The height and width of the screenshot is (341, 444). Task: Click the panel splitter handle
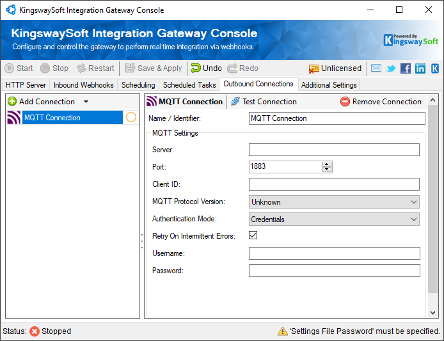pyautogui.click(x=142, y=241)
